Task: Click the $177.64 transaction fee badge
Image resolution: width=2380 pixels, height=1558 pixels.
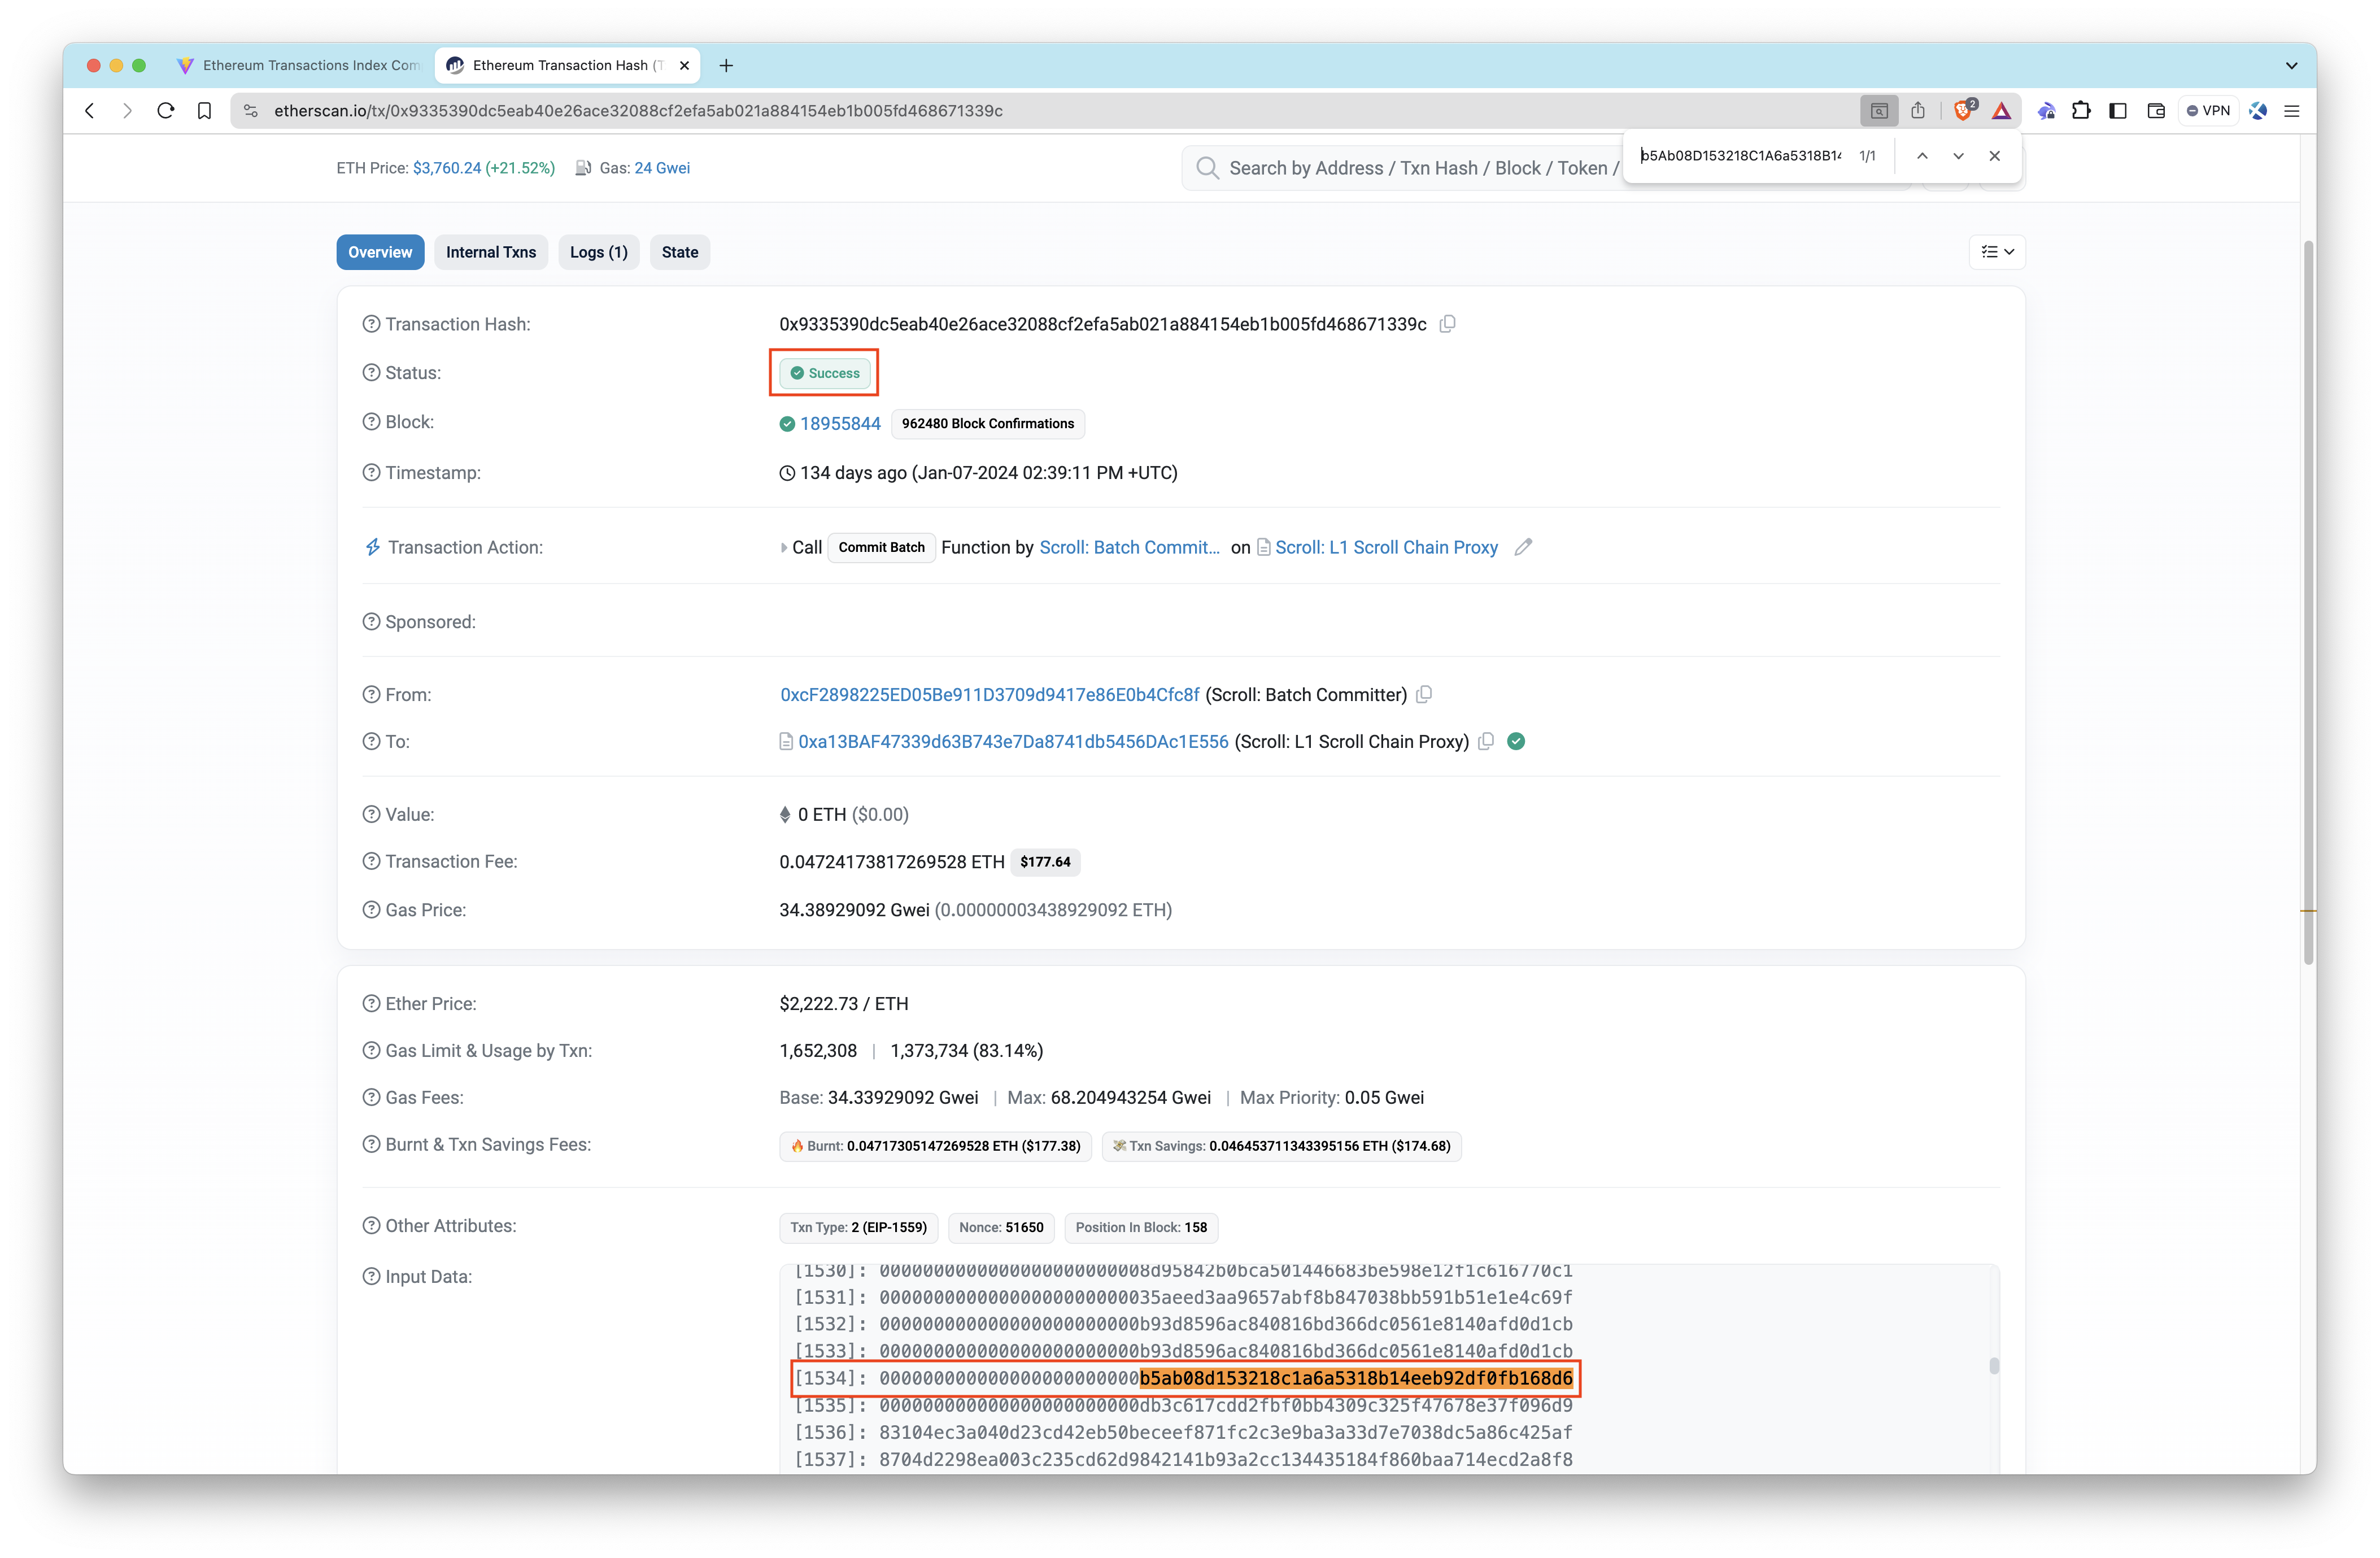Action: [x=1045, y=862]
